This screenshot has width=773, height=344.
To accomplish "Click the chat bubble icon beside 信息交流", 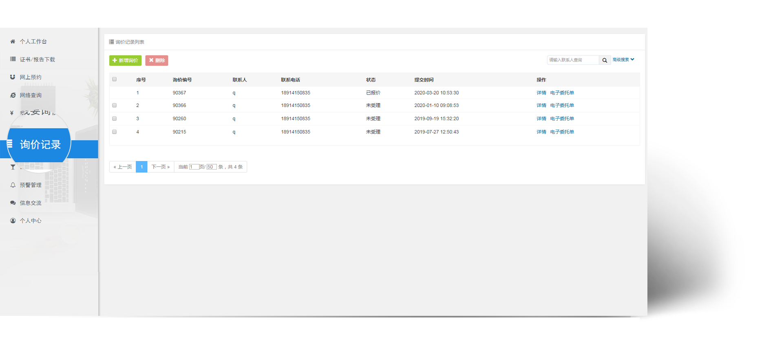I will click(13, 203).
